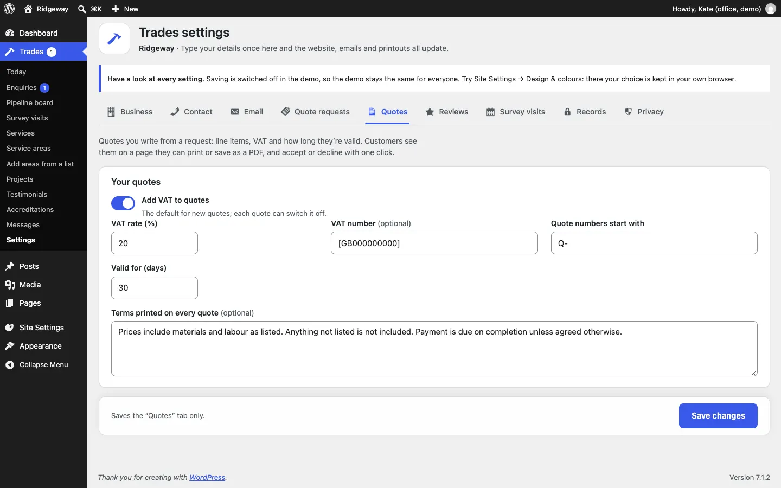Click the VAT rate (%) field

pyautogui.click(x=155, y=243)
